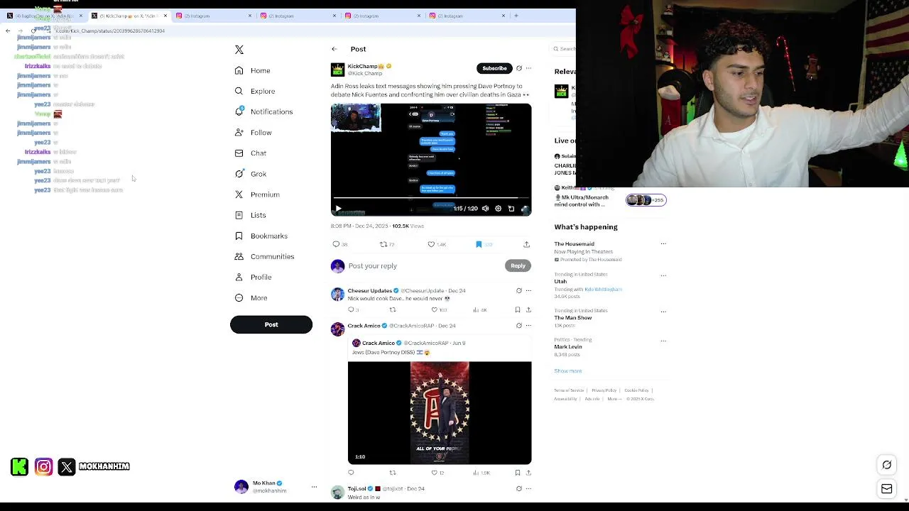Open Chat from the sidebar

251,153
